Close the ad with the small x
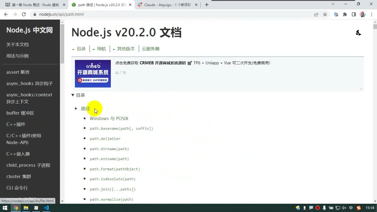The image size is (377, 212). (x=361, y=89)
